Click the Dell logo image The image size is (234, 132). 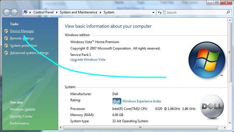[212, 107]
